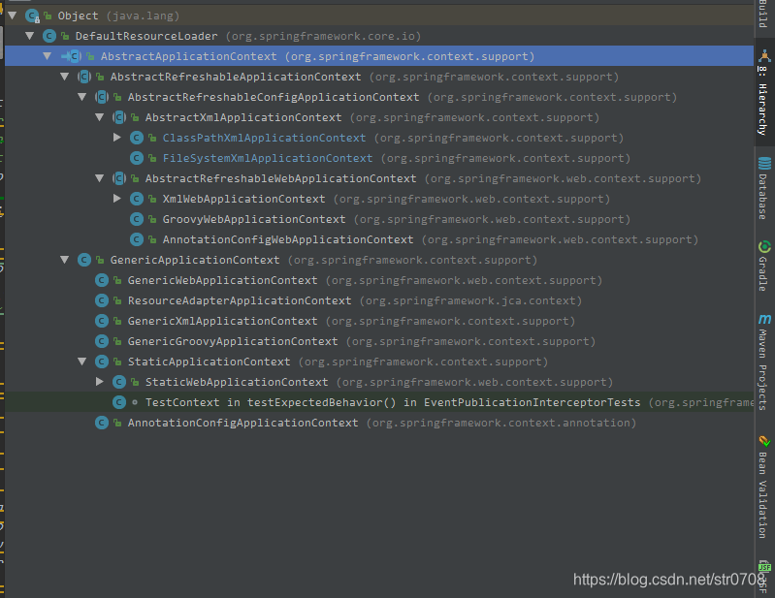Collapse the Object (java.lang) node
775x598 pixels.
point(13,16)
